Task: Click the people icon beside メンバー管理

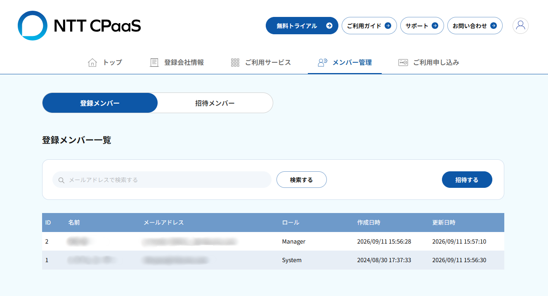Action: coord(322,62)
